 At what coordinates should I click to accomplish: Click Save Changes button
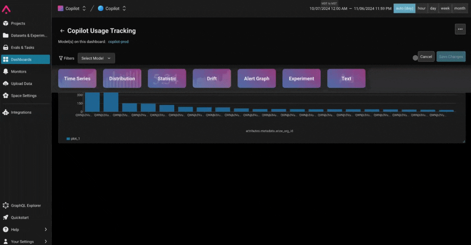click(451, 57)
